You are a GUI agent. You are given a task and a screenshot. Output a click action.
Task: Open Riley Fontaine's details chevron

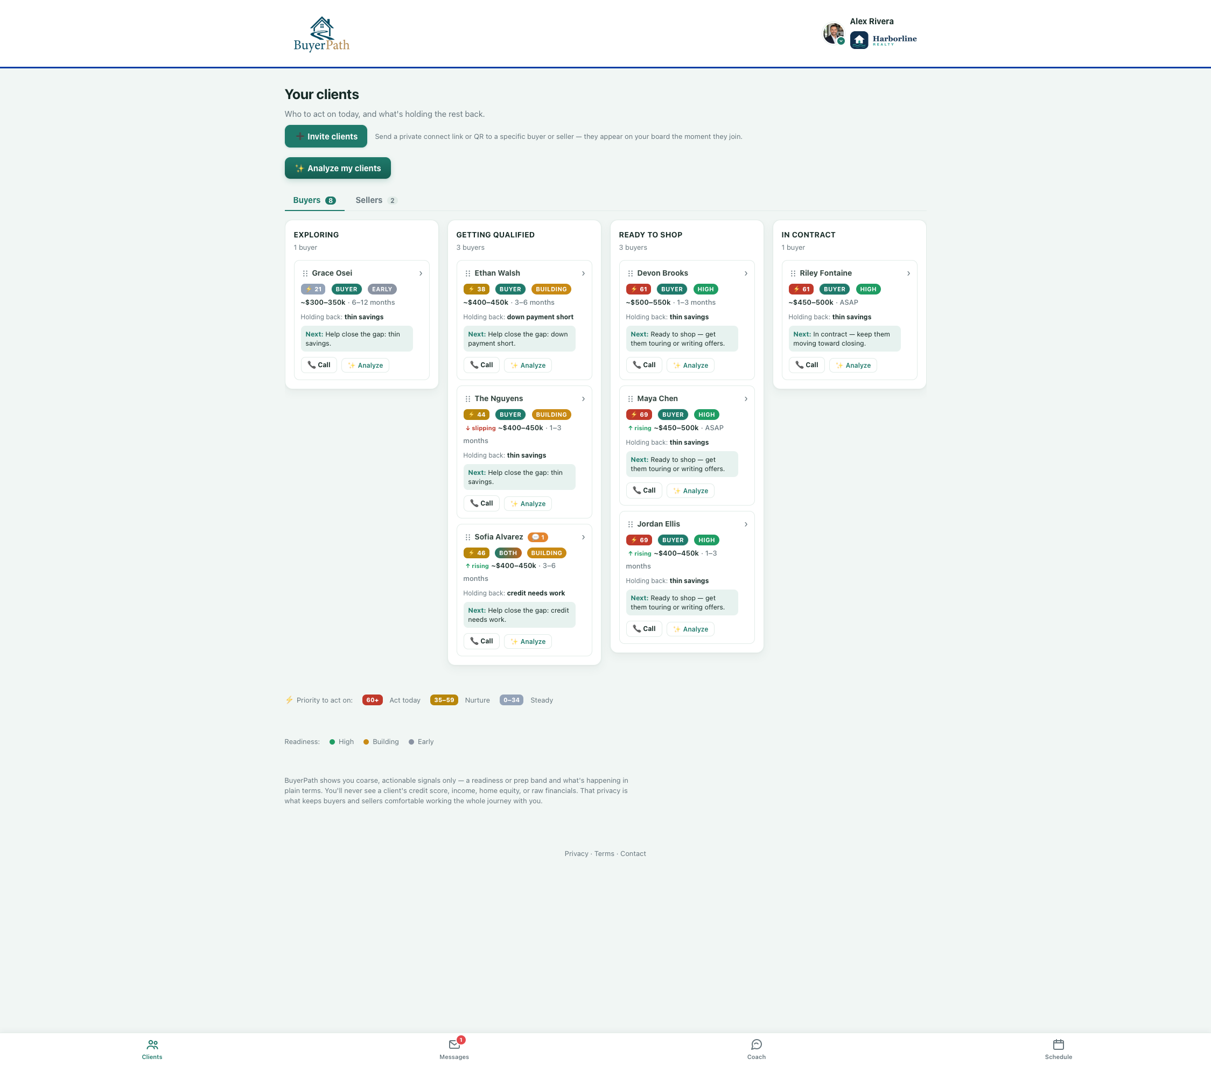click(x=908, y=273)
